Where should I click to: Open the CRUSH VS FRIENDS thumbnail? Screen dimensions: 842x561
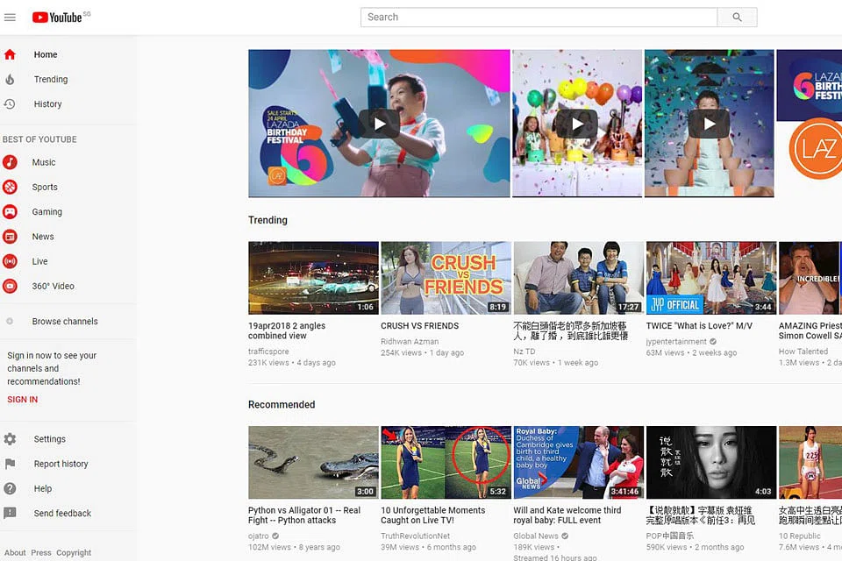[446, 278]
